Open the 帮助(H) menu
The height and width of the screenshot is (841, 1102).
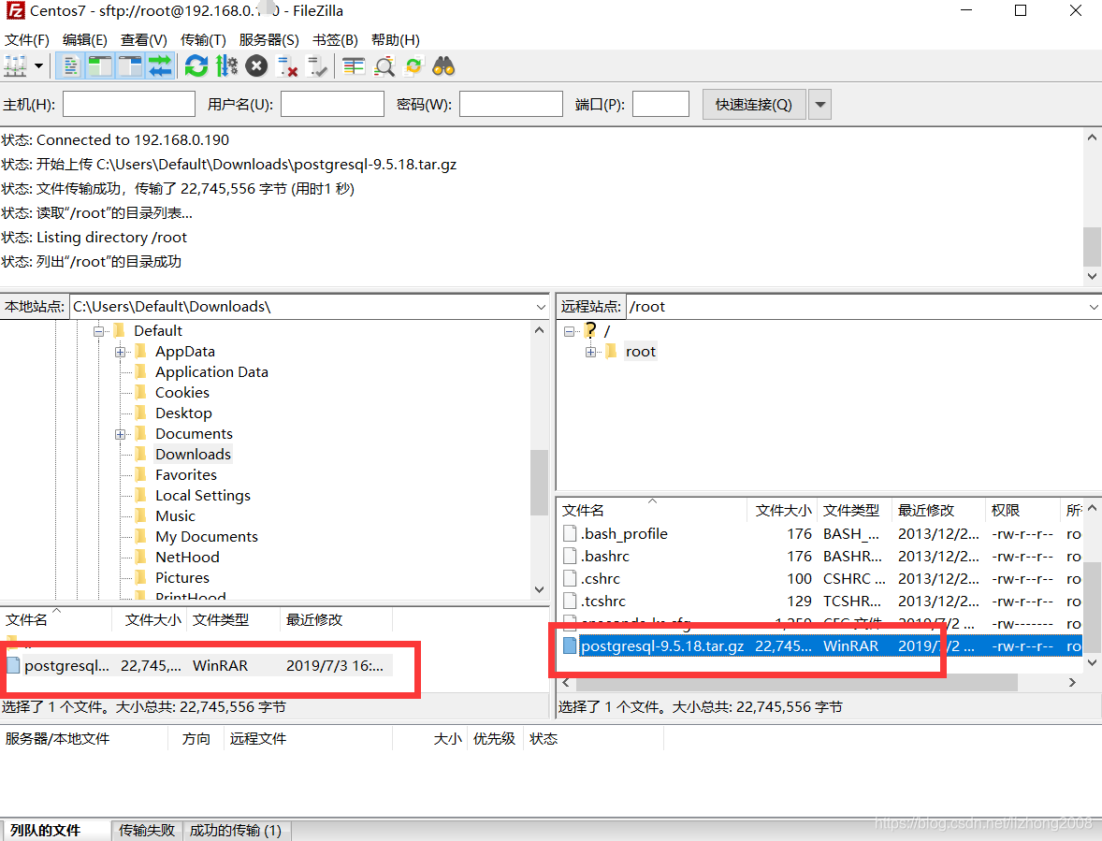pyautogui.click(x=396, y=40)
